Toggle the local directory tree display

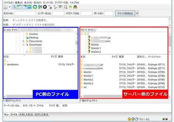click(19, 7)
